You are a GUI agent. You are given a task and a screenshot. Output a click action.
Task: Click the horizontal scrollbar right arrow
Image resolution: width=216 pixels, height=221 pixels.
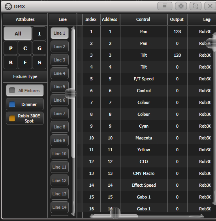click(202, 215)
